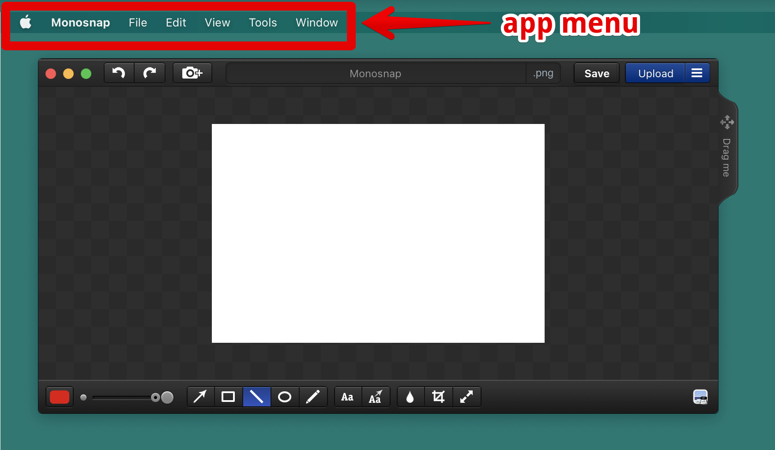The image size is (775, 450).
Task: Click the Upload button
Action: (x=655, y=73)
